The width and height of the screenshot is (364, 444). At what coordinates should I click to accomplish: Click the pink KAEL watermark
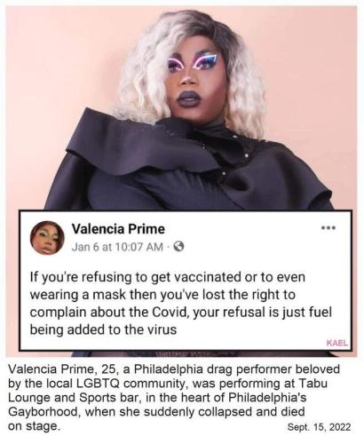click(x=337, y=343)
